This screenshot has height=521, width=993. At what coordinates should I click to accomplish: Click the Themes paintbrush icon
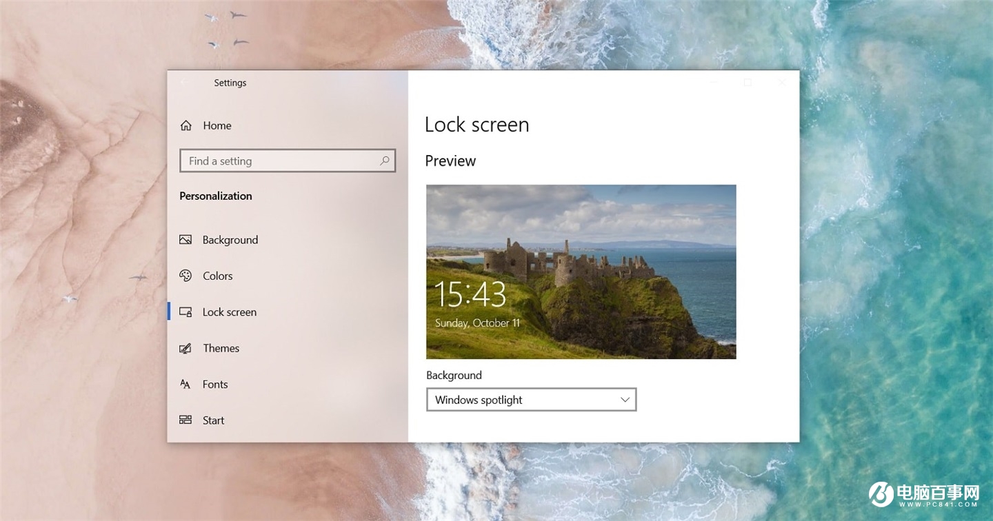(185, 348)
